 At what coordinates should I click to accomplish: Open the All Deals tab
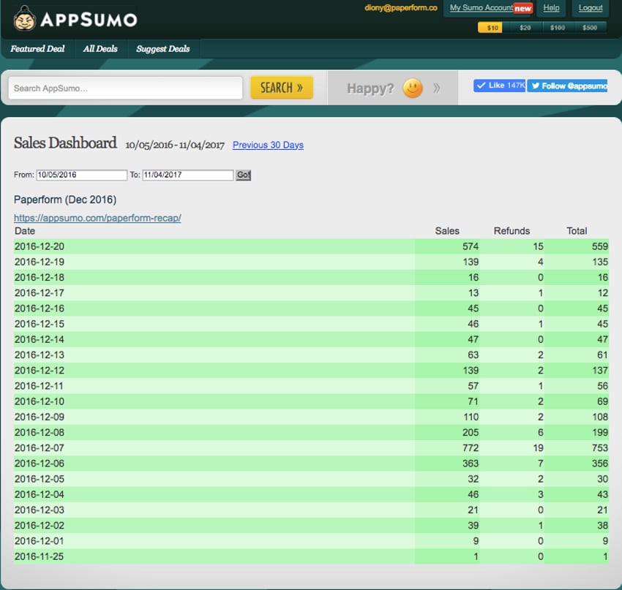[x=100, y=49]
